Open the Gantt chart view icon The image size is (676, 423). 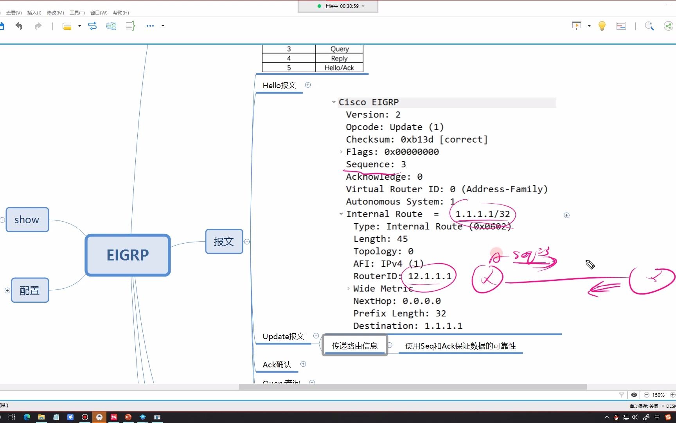click(x=621, y=26)
